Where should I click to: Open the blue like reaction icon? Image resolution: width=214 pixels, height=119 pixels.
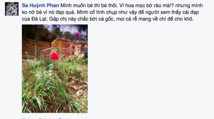(60, 118)
